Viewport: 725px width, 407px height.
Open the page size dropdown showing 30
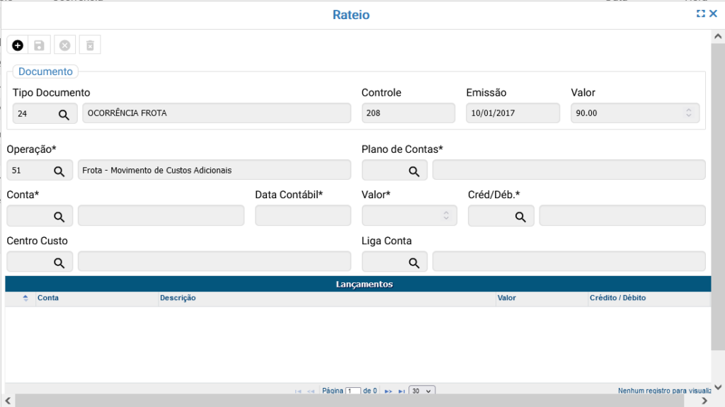point(422,391)
